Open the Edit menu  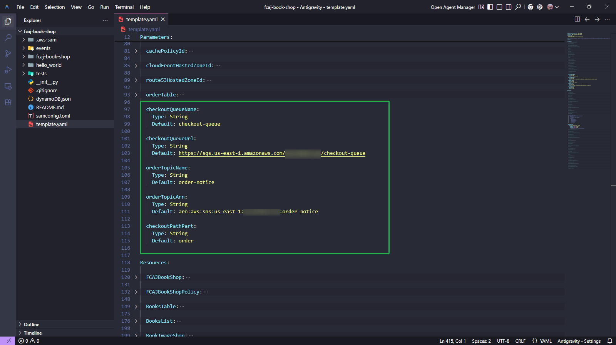click(34, 7)
